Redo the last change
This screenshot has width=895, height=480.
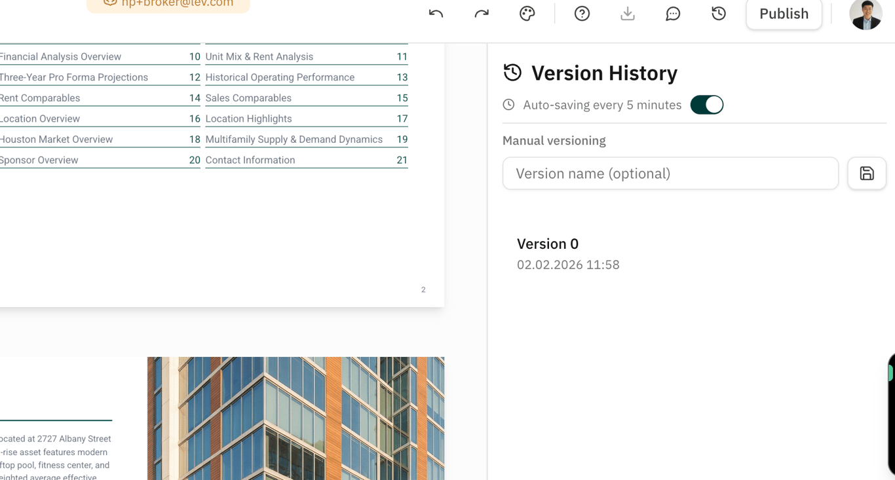[x=481, y=13]
